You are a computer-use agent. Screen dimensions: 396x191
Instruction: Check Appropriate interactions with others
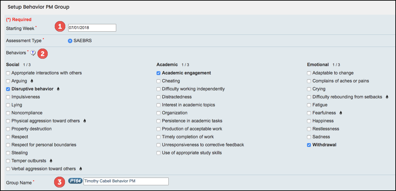[x=8, y=73]
